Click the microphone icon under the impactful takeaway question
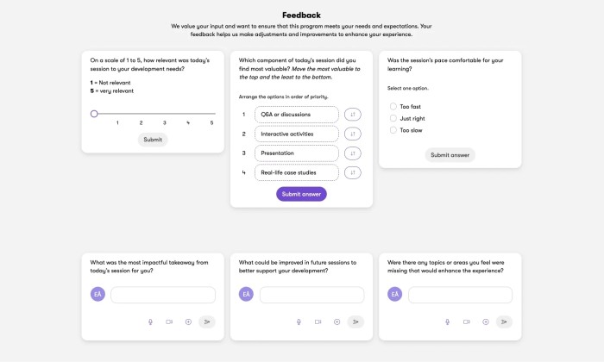Viewport: 604px width, 362px height. [150, 321]
